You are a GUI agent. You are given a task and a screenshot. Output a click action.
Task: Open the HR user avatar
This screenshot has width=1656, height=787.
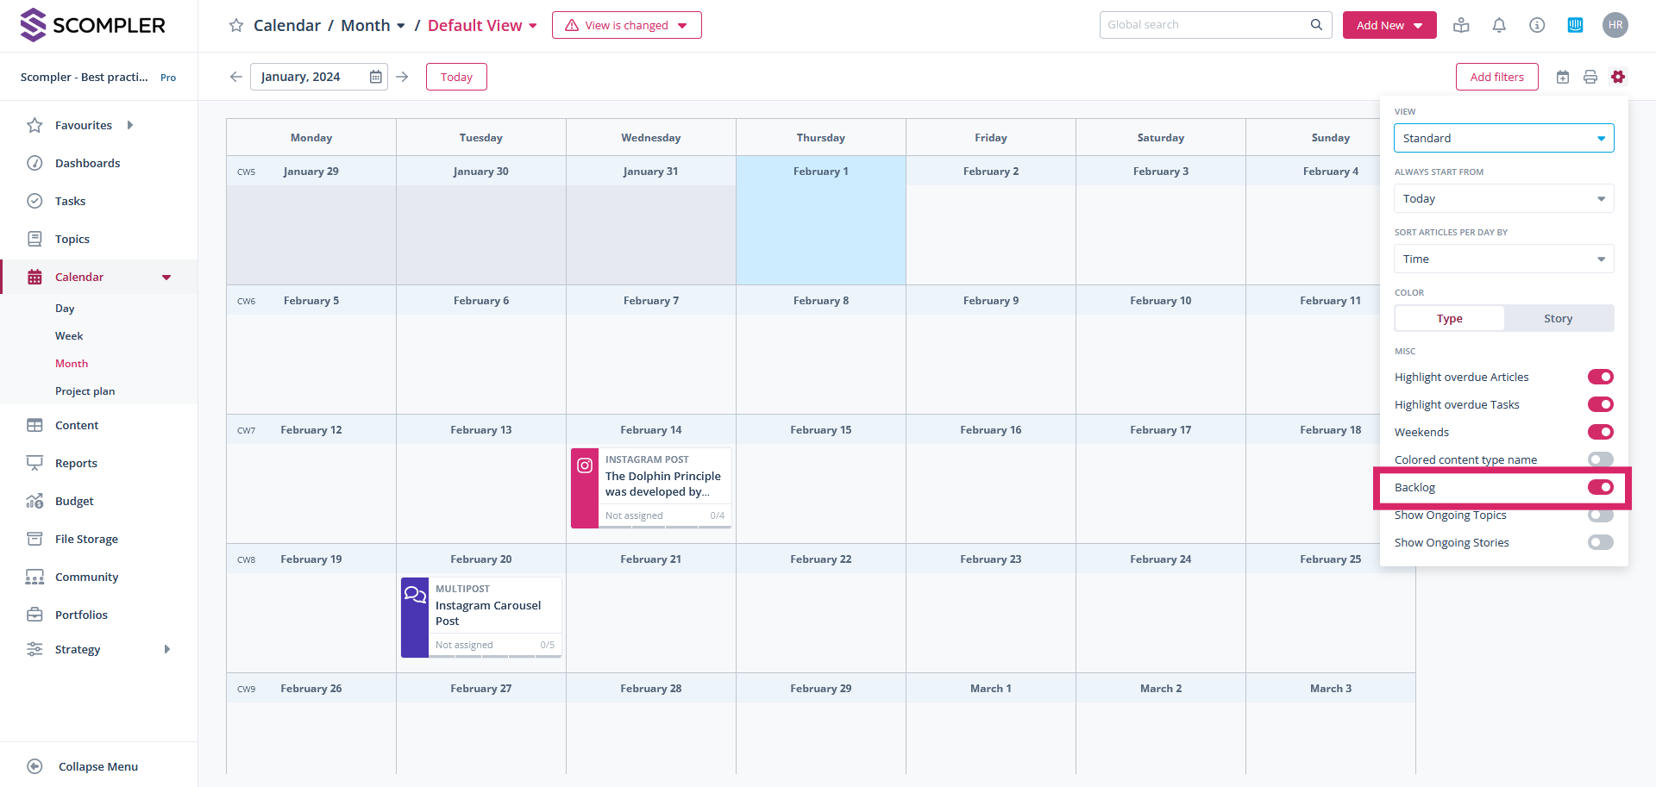click(1615, 25)
